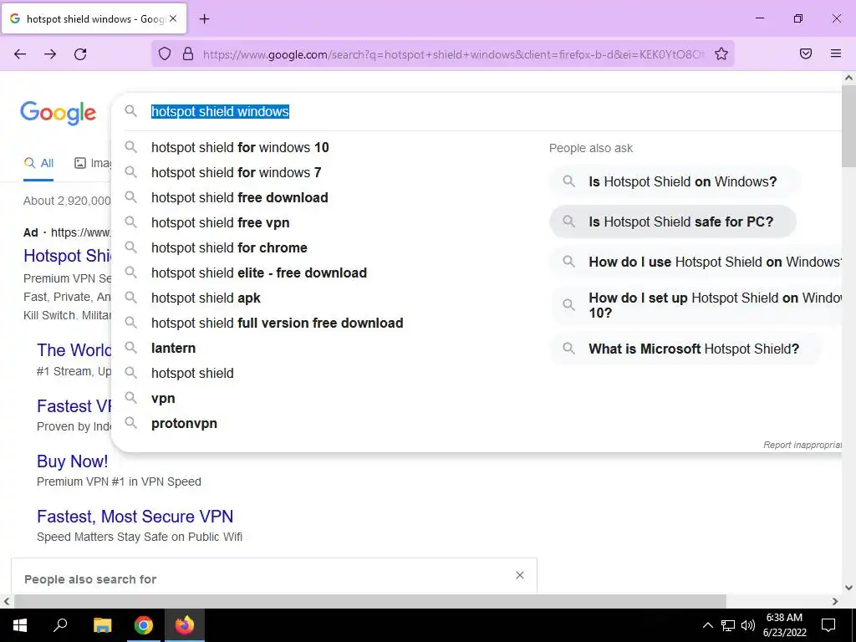Open the tracking protection shield icon
Image resolution: width=856 pixels, height=642 pixels.
point(165,53)
